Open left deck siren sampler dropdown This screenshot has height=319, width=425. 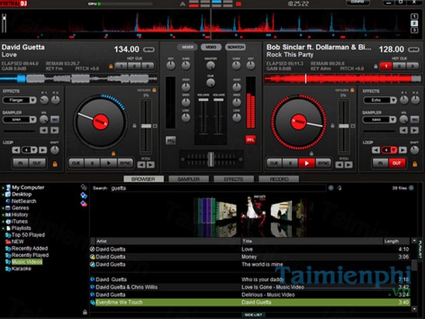pos(33,119)
